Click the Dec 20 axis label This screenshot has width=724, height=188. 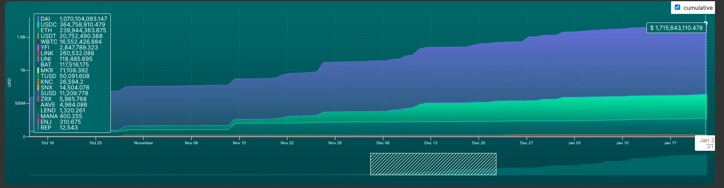tap(479, 143)
